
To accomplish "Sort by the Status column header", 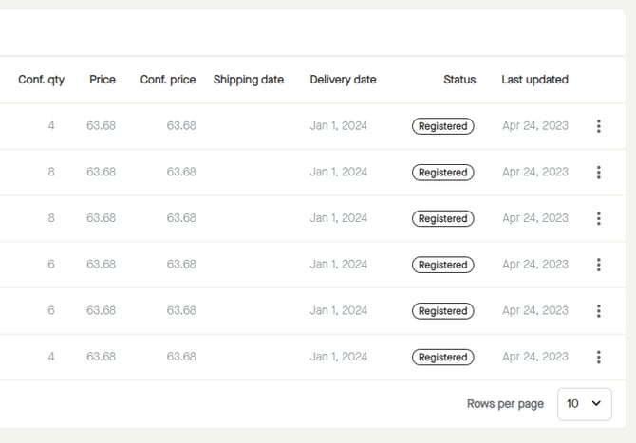I will click(x=459, y=80).
